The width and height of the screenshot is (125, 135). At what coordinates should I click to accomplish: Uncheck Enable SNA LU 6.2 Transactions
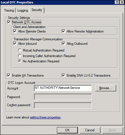(63, 75)
